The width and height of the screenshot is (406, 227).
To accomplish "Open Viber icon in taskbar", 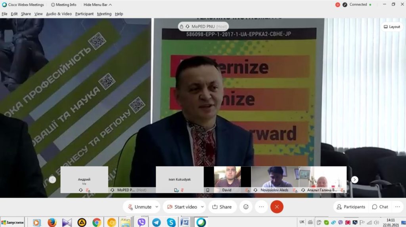I will click(142, 222).
